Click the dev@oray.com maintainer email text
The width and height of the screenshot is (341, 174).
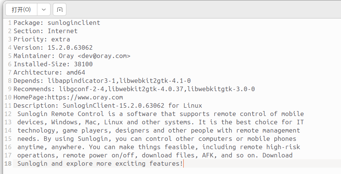104,56
